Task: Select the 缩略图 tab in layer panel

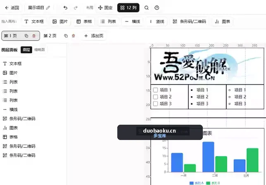Action: click(40, 50)
